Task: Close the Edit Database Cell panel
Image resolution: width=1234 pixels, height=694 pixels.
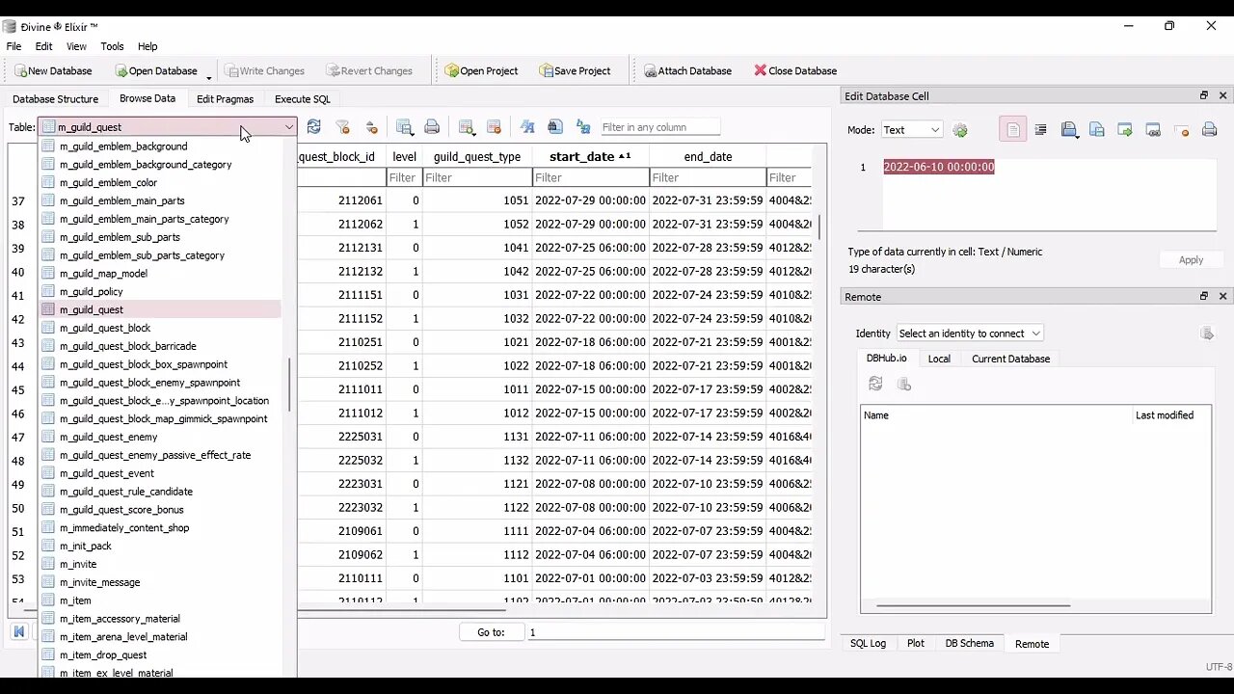Action: (x=1222, y=95)
